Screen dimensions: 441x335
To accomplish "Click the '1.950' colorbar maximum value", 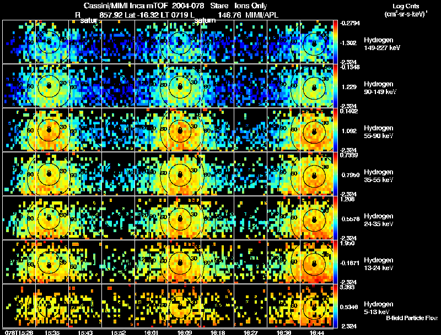I will point(347,243).
